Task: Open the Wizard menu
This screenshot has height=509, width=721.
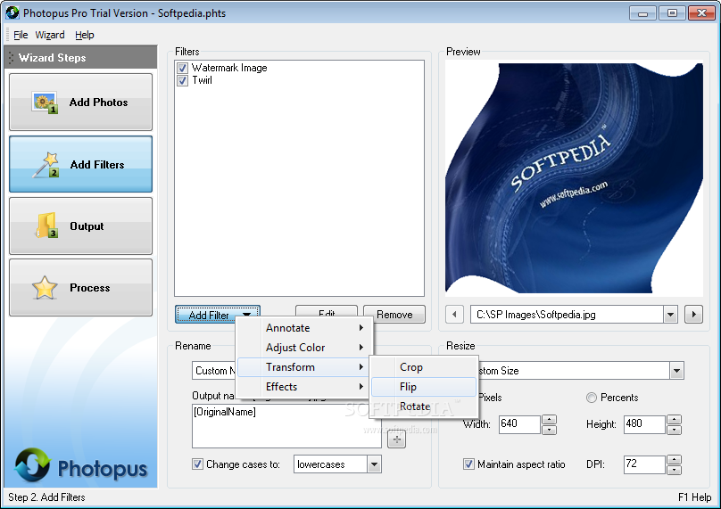Action: click(50, 35)
